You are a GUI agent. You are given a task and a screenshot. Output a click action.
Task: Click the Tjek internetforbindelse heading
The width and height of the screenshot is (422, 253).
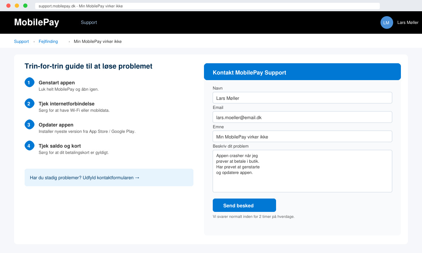point(66,104)
